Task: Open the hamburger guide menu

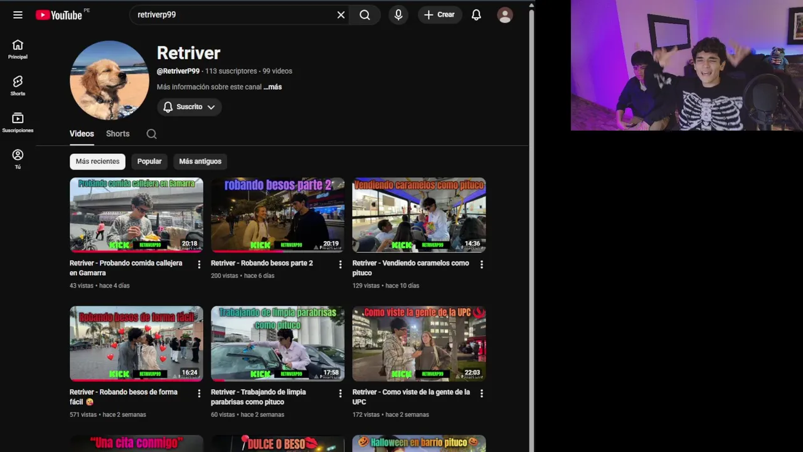Action: (x=18, y=14)
